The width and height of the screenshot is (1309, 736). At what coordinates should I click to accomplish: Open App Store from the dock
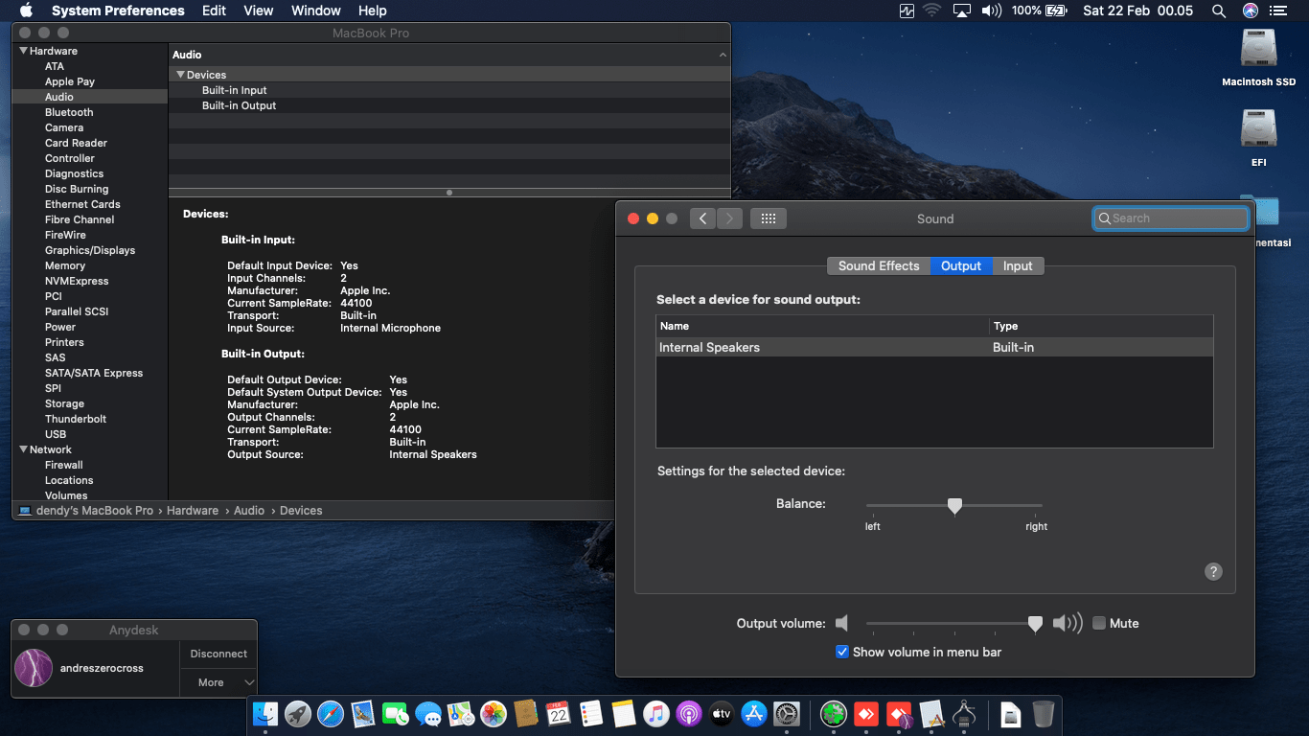point(754,713)
